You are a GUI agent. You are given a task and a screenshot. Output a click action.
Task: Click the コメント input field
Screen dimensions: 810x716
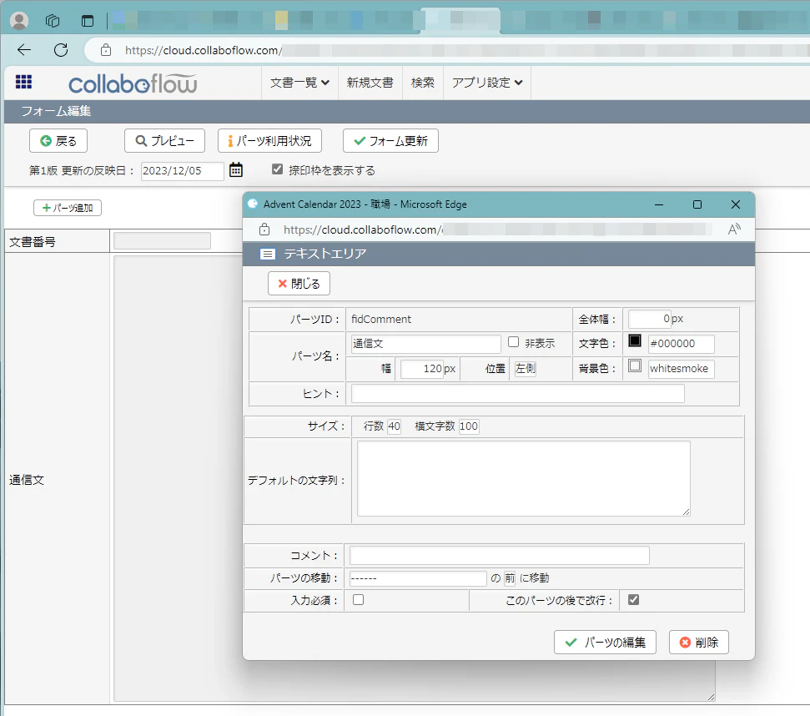500,555
